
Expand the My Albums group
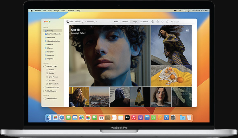tap(44, 91)
